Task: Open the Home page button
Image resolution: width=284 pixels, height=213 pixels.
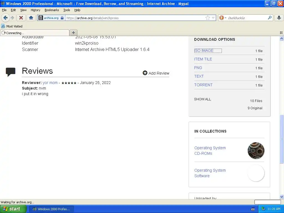Action: click(31, 18)
